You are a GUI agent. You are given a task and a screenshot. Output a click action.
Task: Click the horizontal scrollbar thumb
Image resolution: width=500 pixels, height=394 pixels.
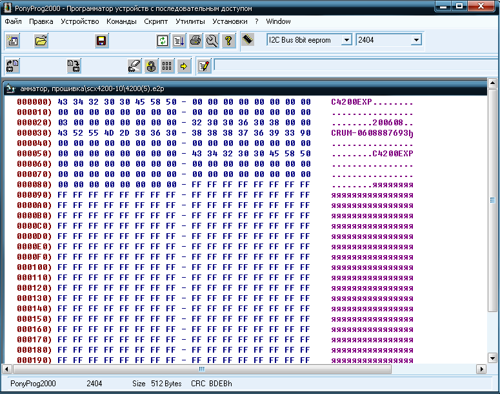202,369
